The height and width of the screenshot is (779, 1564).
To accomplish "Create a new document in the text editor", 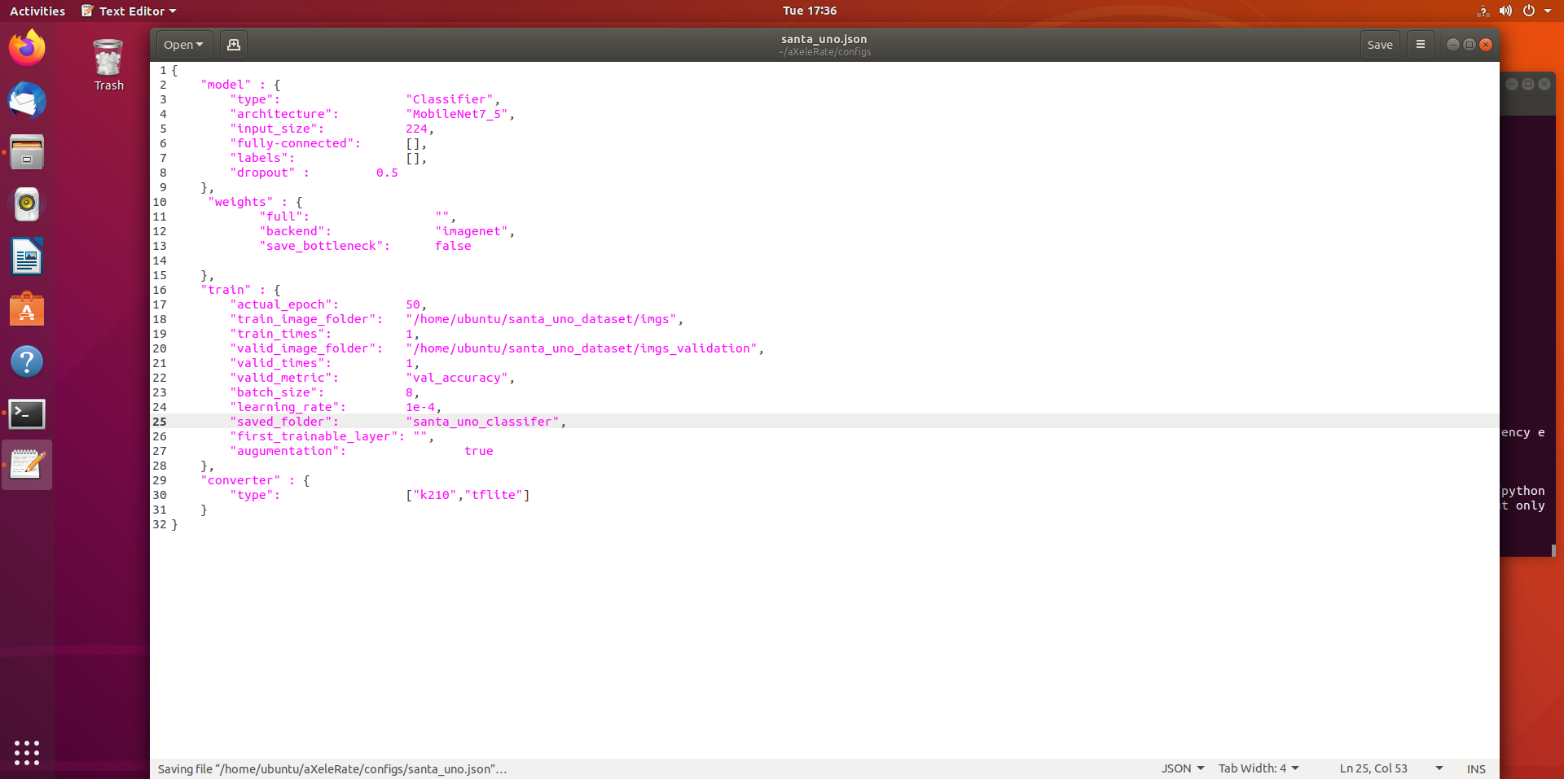I will coord(233,44).
